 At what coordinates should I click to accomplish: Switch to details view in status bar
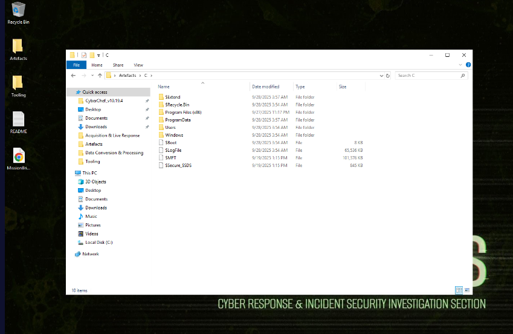458,290
